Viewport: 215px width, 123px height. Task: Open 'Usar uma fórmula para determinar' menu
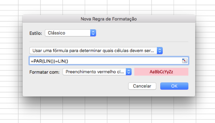coord(96,51)
